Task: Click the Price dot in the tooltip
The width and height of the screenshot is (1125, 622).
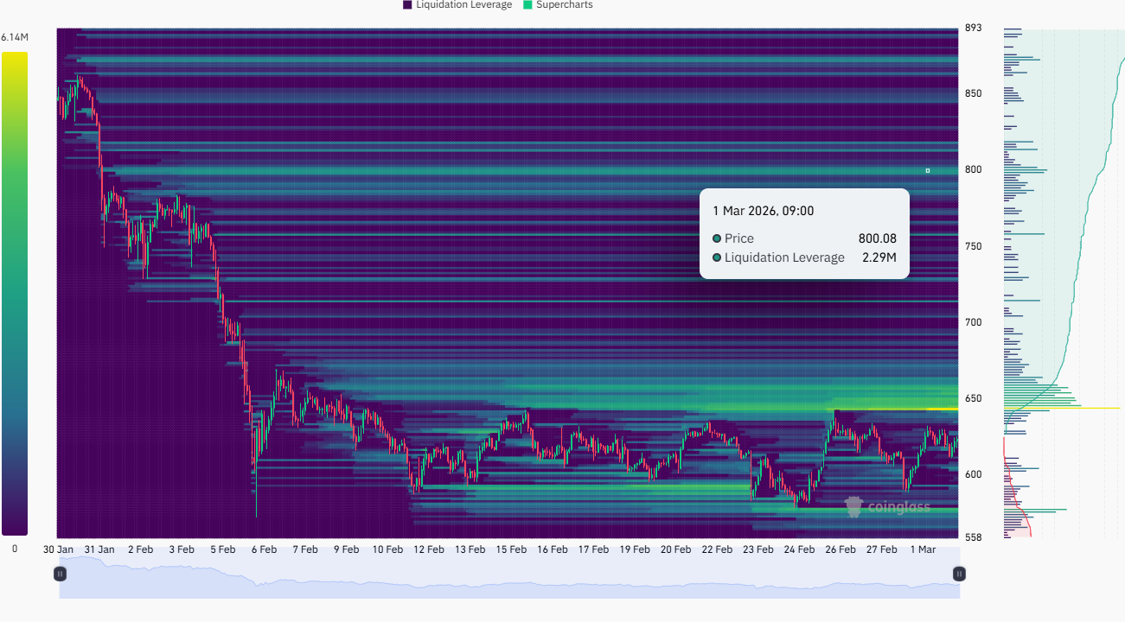Action: point(716,238)
